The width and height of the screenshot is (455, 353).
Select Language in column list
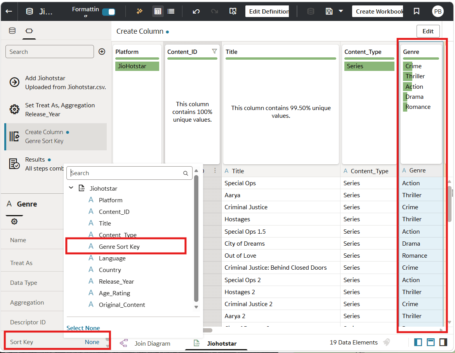pyautogui.click(x=112, y=258)
